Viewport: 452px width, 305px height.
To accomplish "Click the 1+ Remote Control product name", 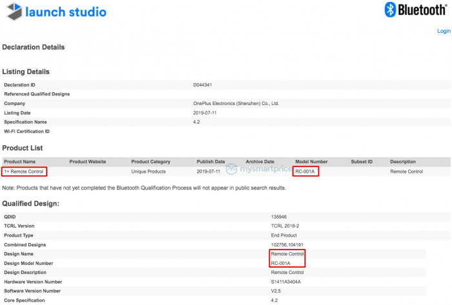I will tap(25, 172).
